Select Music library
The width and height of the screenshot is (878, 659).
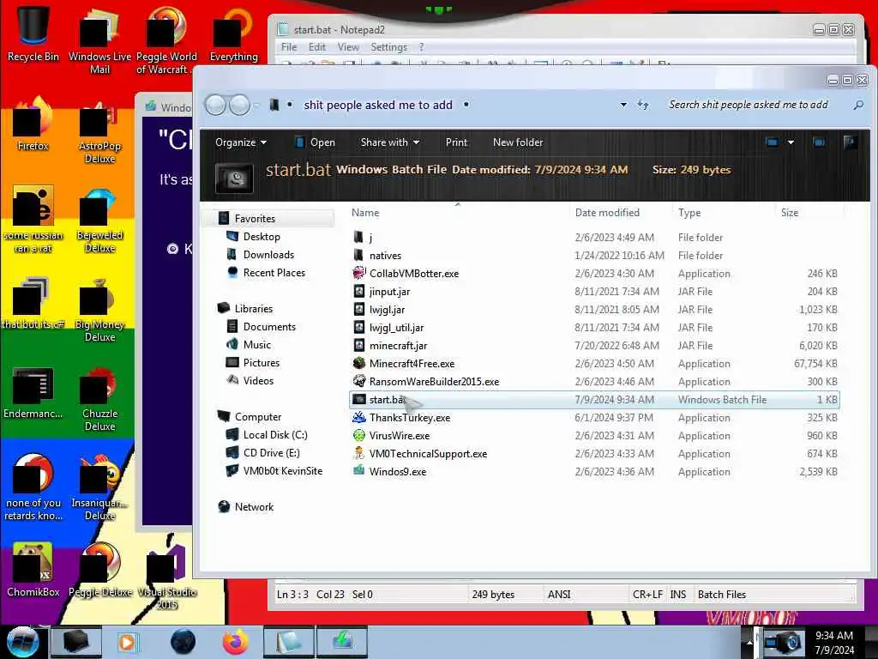tap(257, 345)
